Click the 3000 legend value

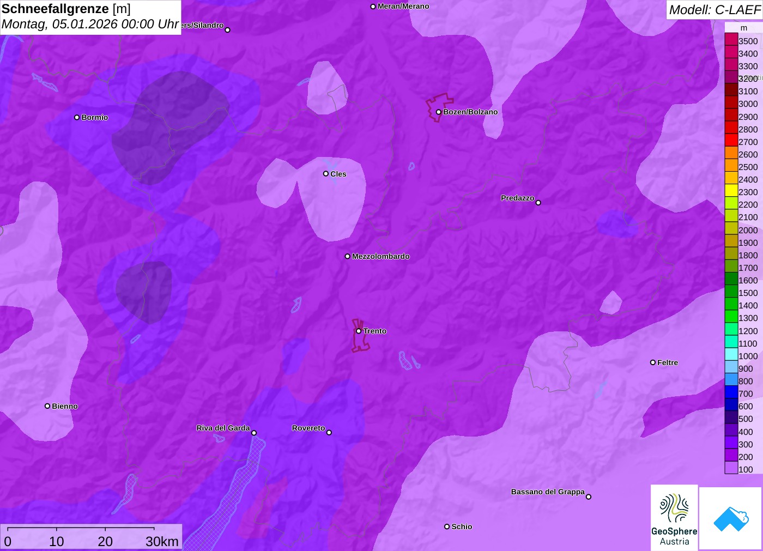pos(748,104)
